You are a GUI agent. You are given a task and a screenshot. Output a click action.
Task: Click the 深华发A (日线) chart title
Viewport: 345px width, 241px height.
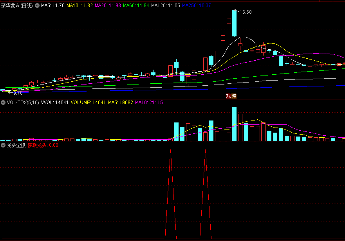coord(17,5)
